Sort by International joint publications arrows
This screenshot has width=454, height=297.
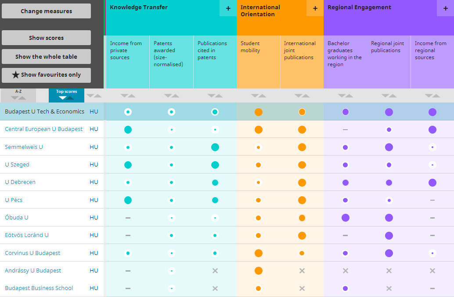[x=302, y=95]
